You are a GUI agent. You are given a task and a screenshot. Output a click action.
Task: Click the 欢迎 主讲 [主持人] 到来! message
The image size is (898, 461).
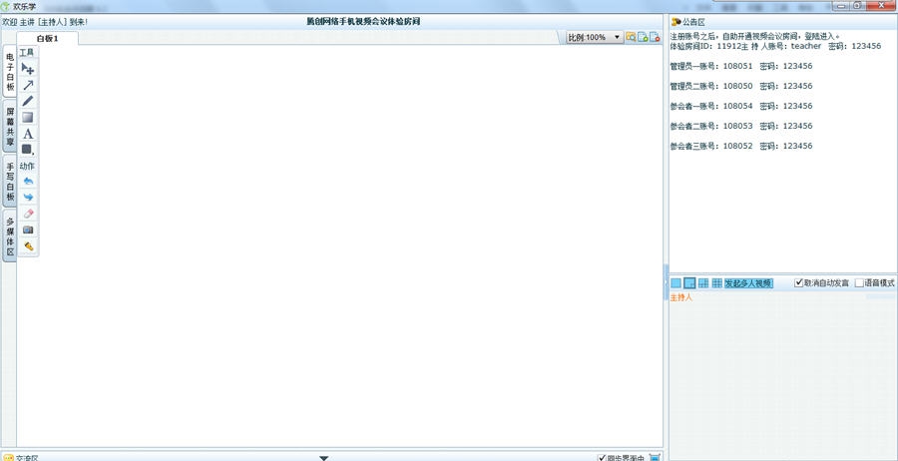[45, 22]
